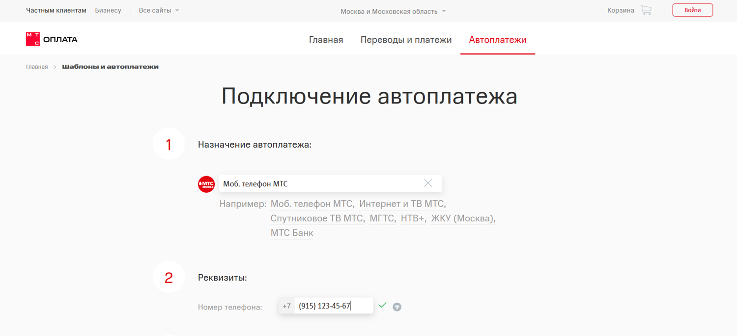Open the Корзина link

click(x=621, y=10)
